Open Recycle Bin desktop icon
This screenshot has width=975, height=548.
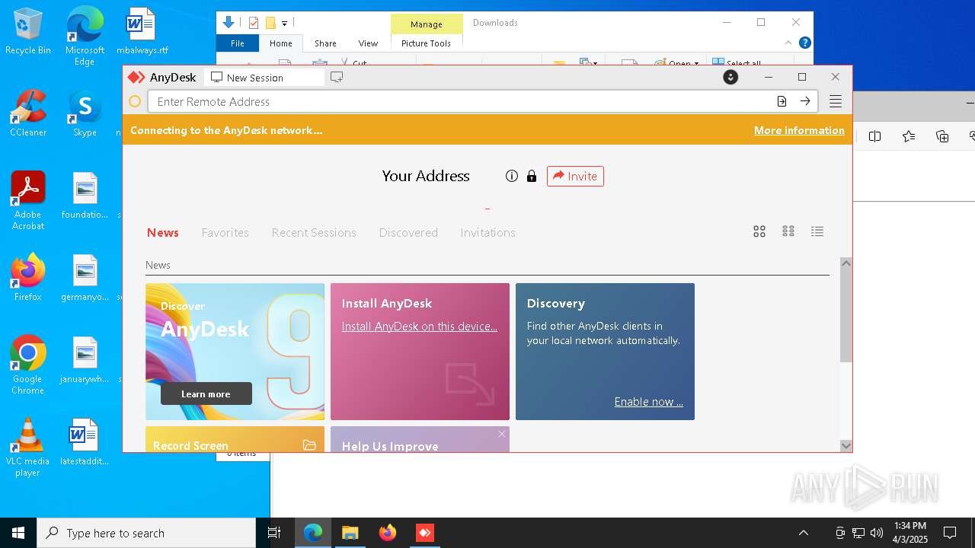[28, 32]
